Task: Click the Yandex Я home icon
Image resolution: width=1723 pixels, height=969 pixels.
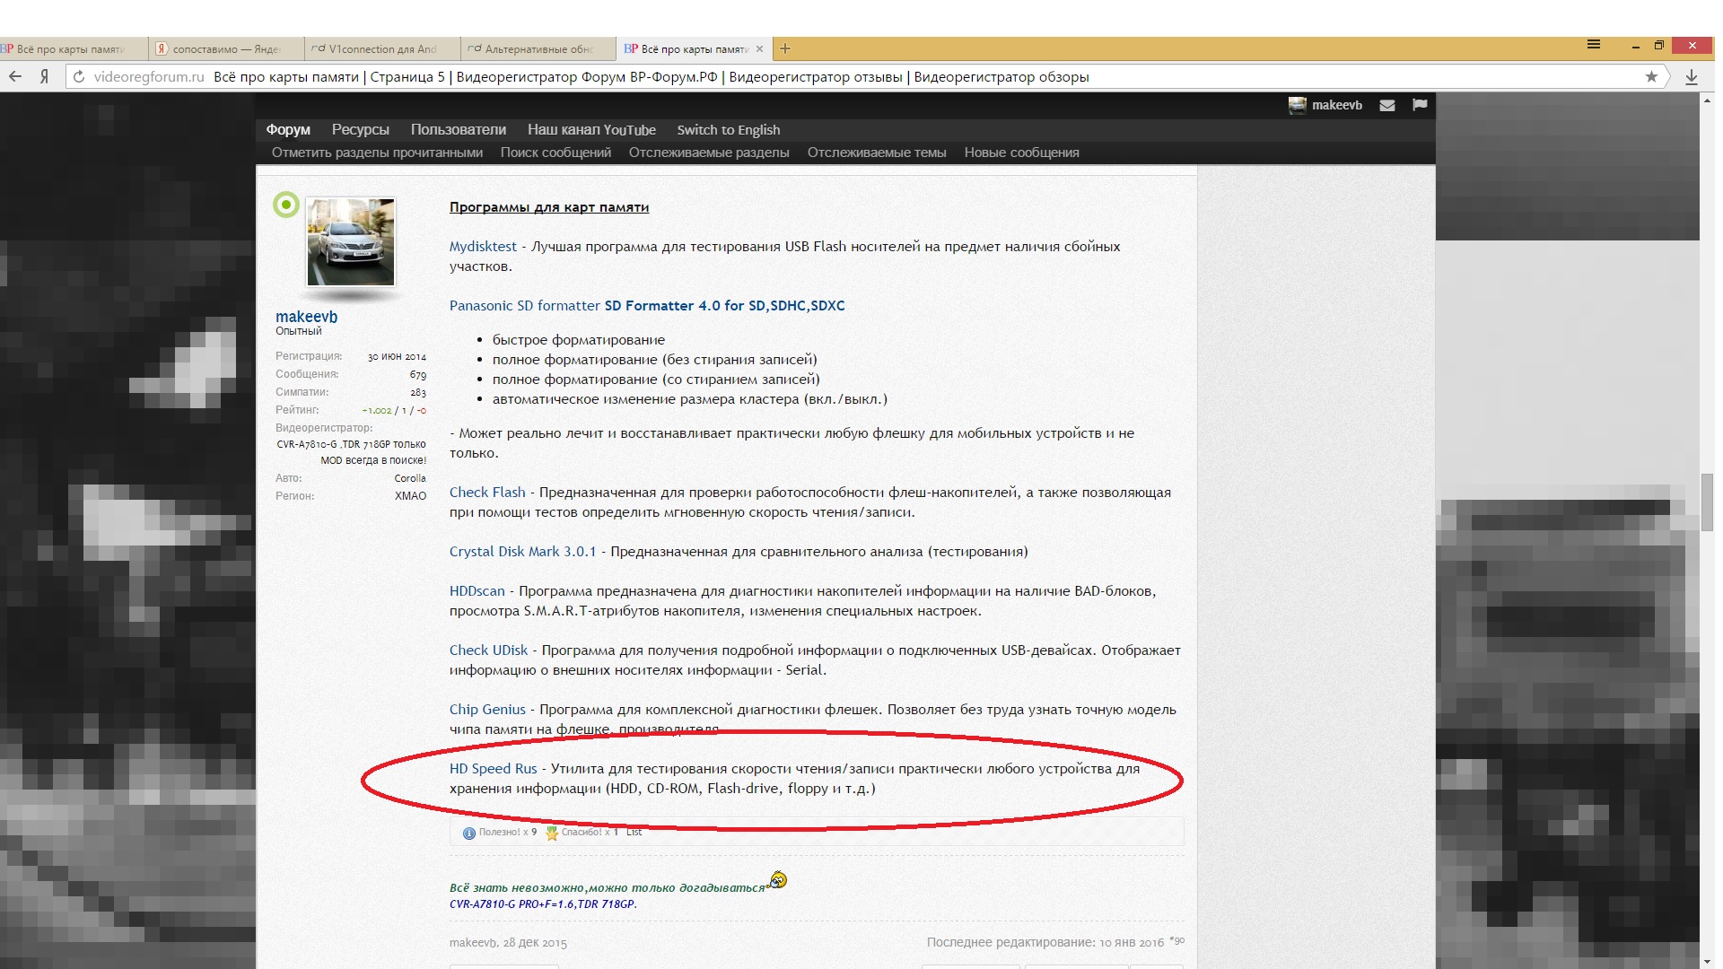Action: pos(44,77)
